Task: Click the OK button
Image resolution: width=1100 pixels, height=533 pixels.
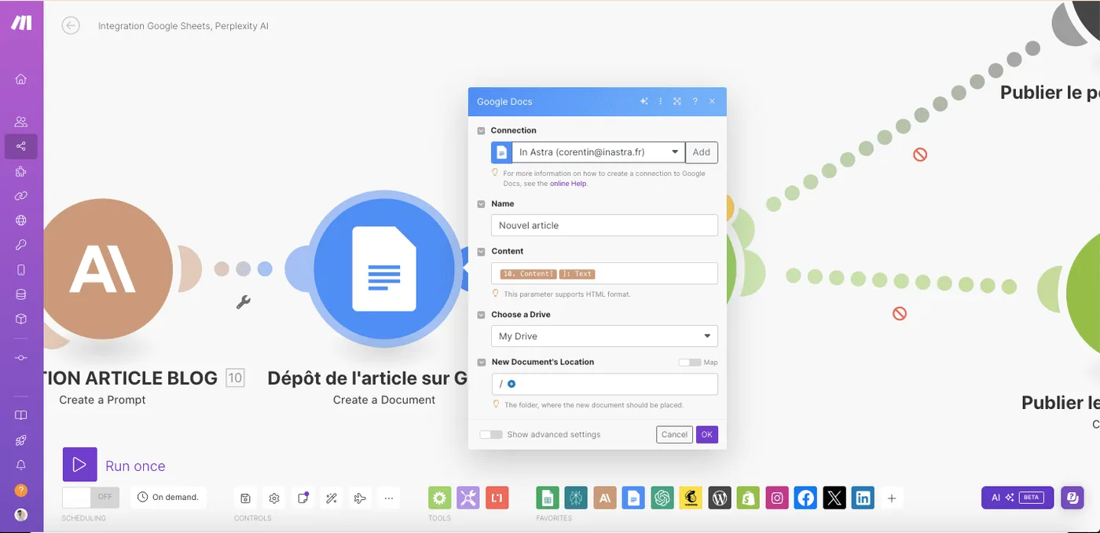Action: pos(707,434)
